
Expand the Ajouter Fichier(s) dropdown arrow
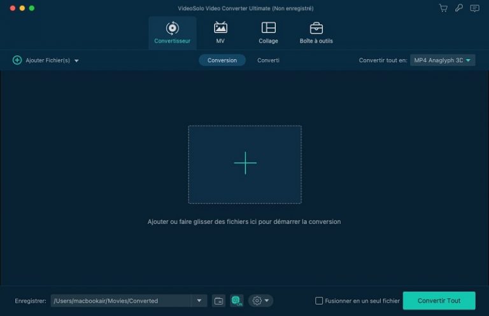click(76, 60)
